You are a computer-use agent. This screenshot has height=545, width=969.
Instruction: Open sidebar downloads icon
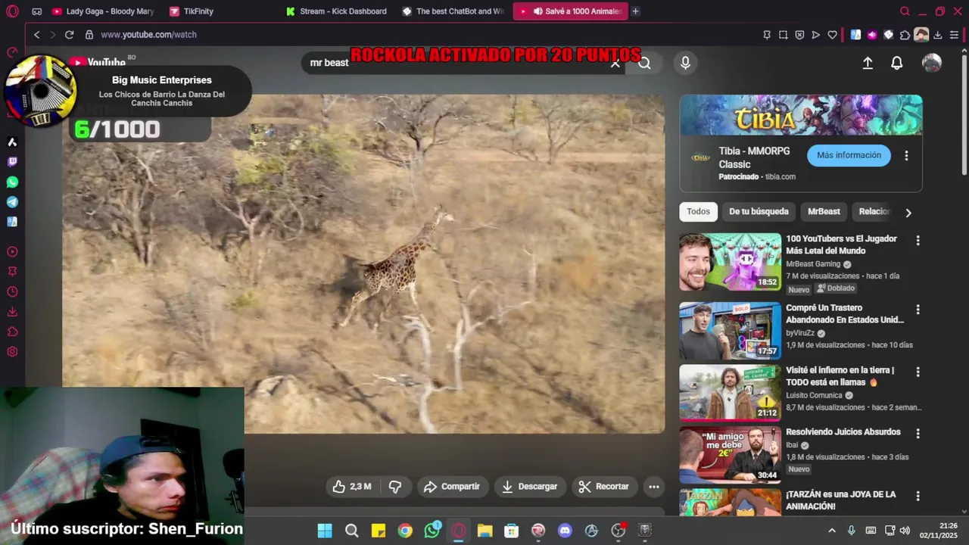12,312
